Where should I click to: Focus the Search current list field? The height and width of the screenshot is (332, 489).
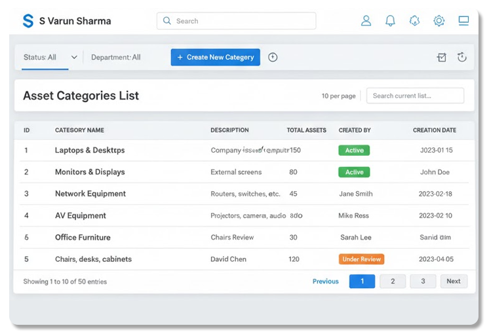point(415,96)
